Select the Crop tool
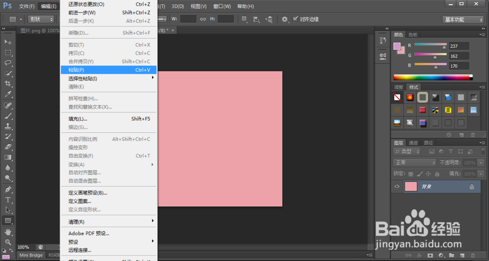 (x=8, y=84)
